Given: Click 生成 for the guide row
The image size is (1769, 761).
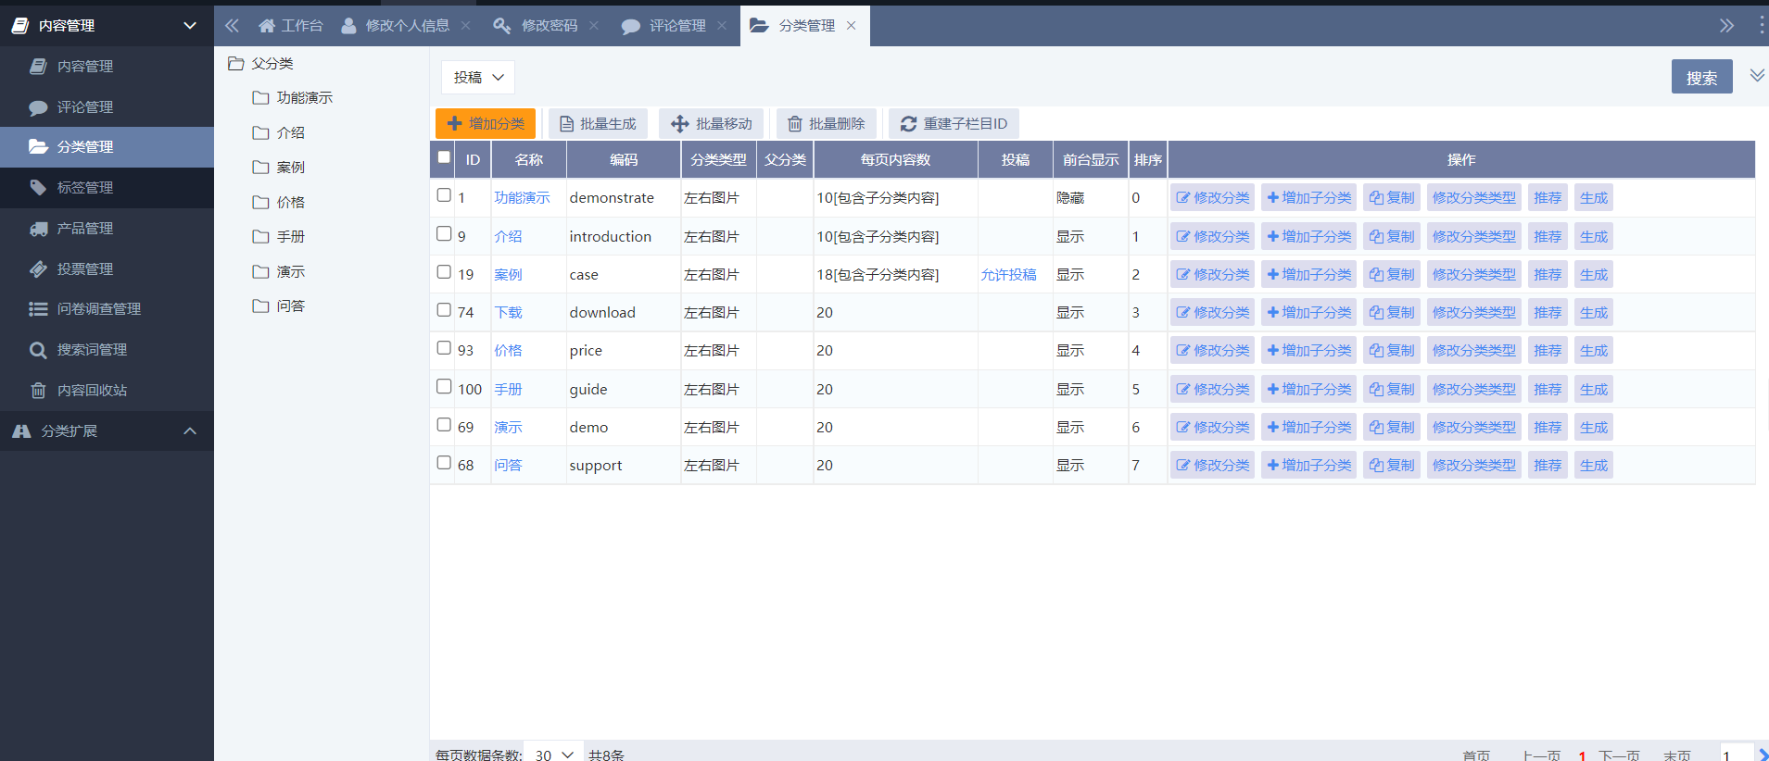Looking at the screenshot, I should pos(1594,390).
